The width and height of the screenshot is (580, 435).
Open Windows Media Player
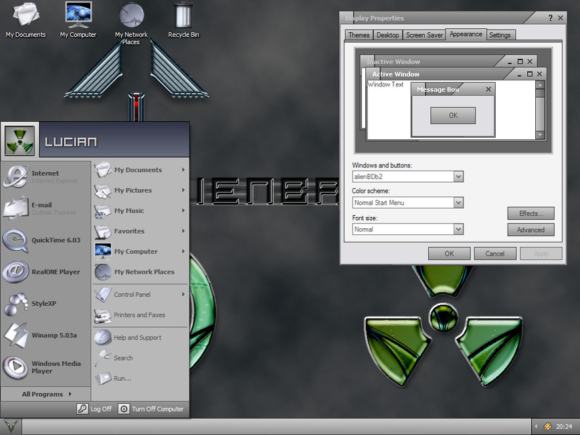(45, 367)
